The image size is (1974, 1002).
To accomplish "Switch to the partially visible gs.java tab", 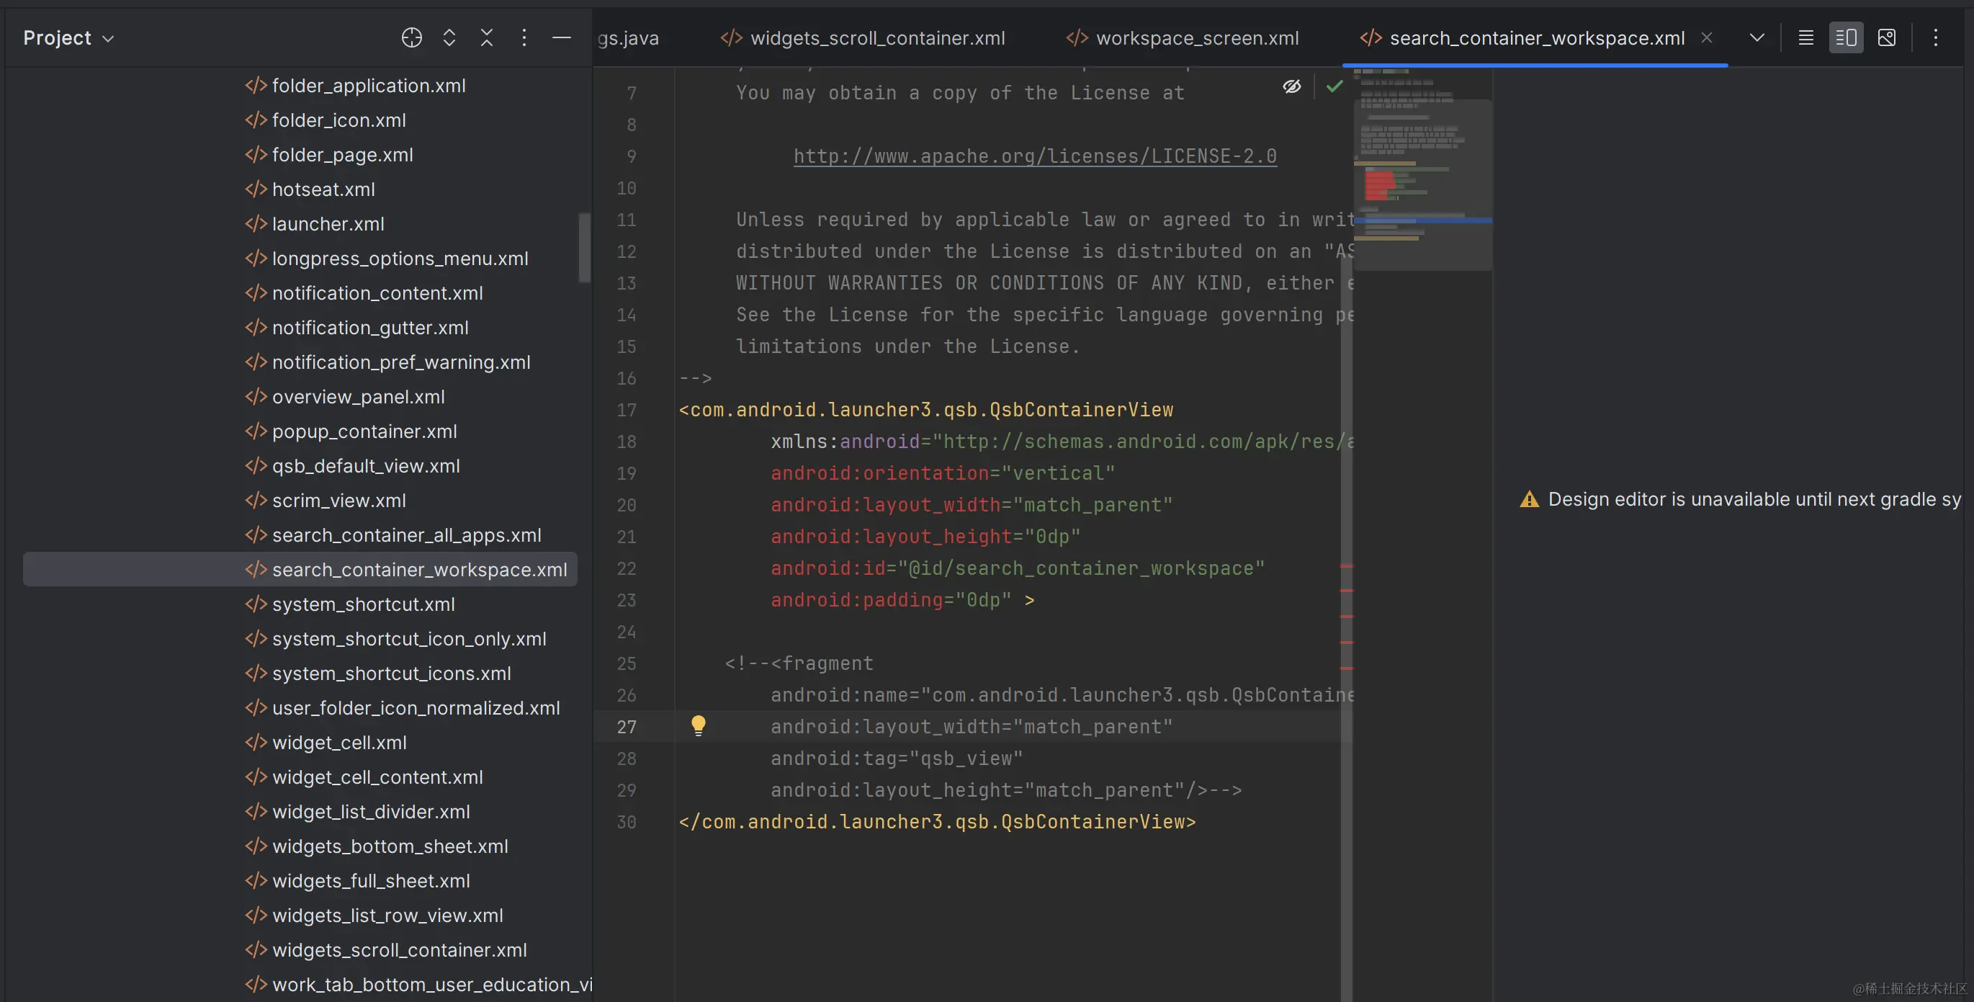I will [629, 37].
